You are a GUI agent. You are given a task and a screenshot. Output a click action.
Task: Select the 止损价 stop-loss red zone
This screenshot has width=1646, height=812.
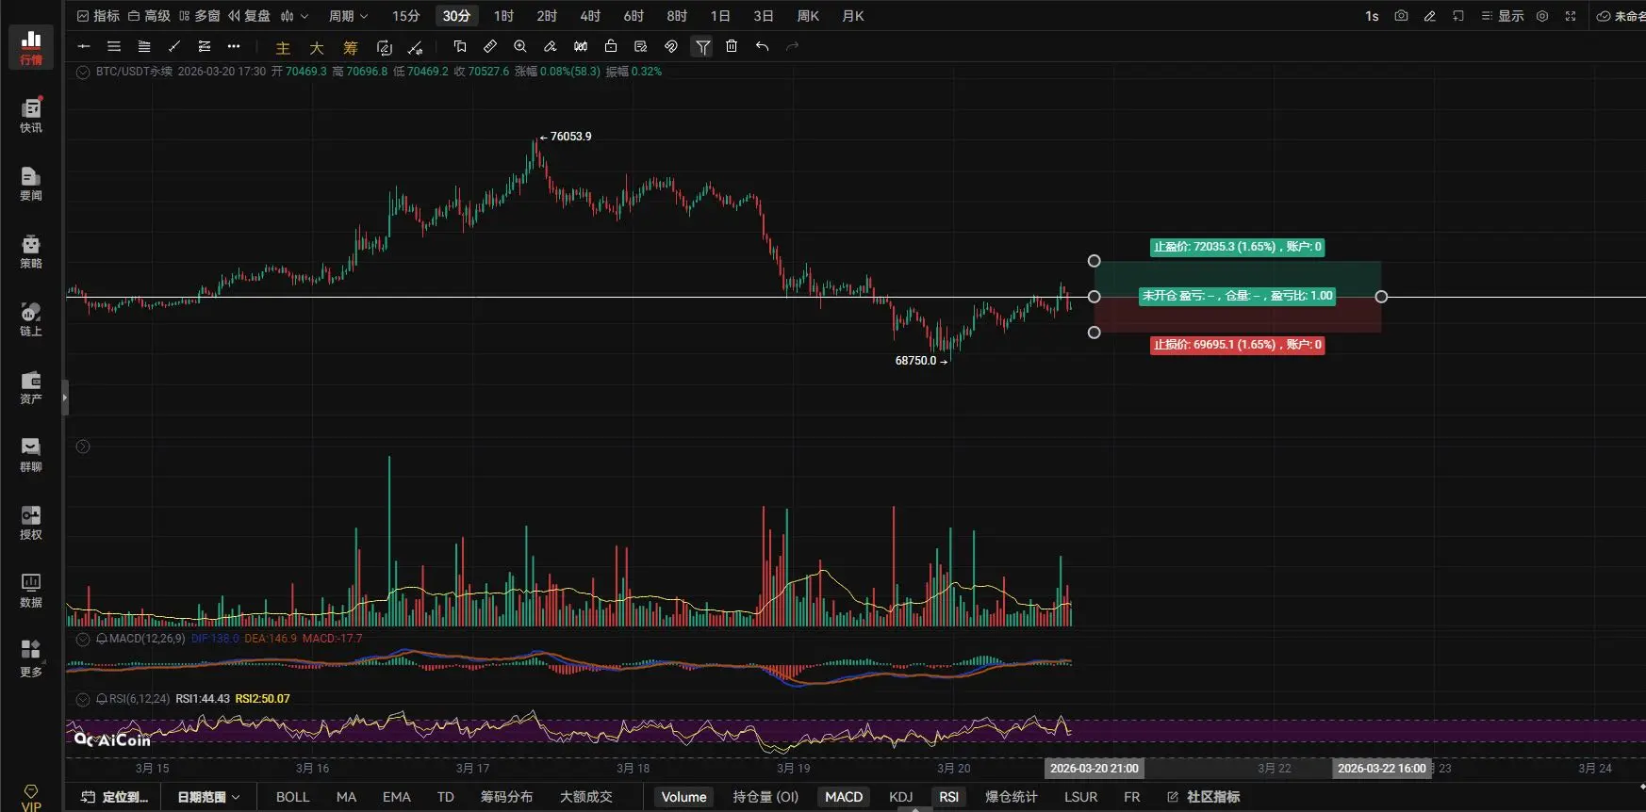1237,315
